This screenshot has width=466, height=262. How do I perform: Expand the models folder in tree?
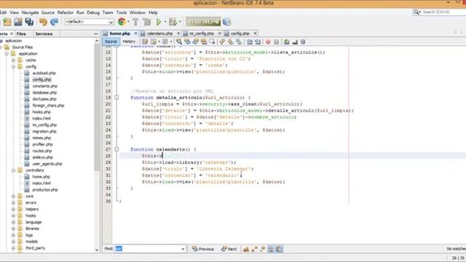pos(13,242)
